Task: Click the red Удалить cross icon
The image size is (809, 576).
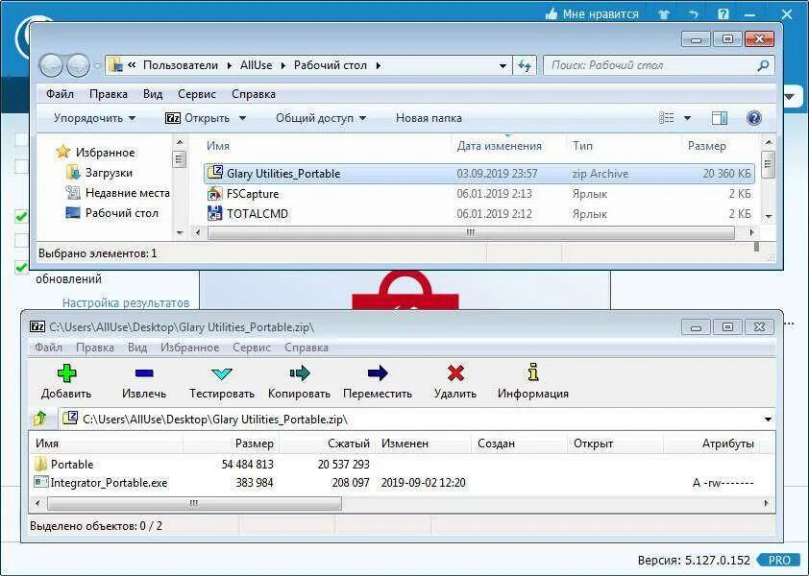Action: click(x=455, y=372)
